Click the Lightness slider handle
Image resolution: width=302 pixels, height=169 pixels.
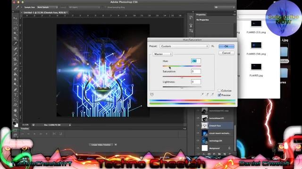point(182,88)
